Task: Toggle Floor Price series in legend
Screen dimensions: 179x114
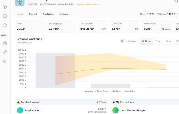Action: (102, 91)
